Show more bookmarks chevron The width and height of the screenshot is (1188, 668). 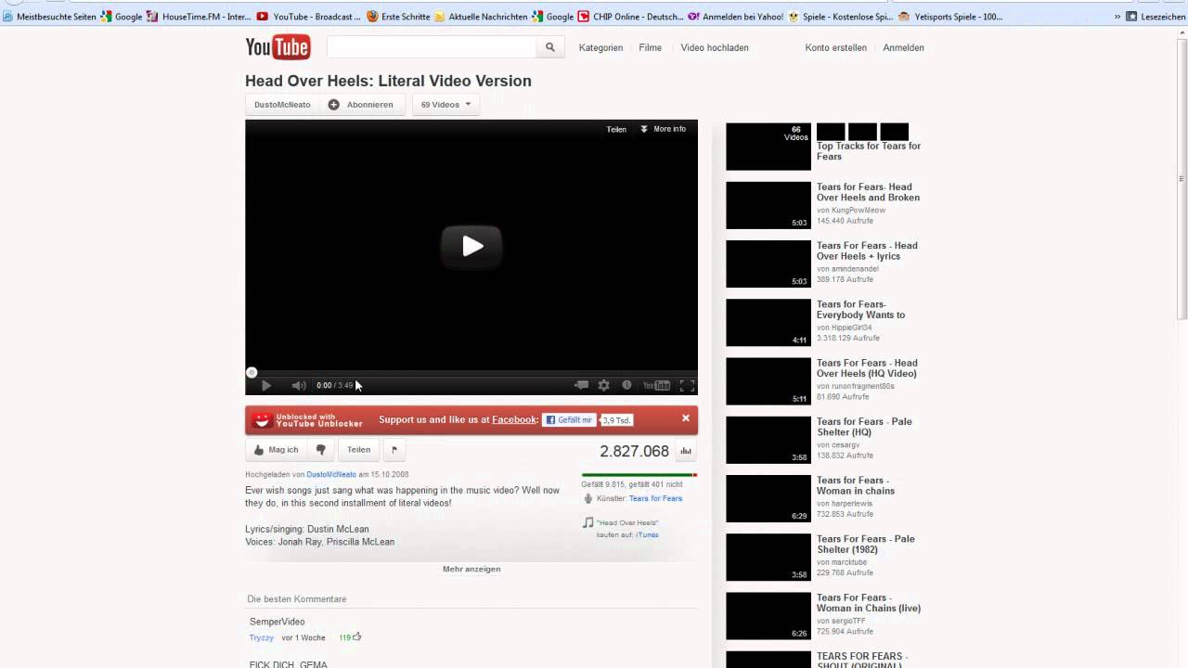(1117, 17)
